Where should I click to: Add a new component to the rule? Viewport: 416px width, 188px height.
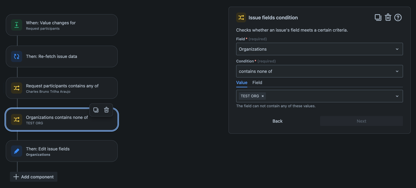[x=34, y=177]
